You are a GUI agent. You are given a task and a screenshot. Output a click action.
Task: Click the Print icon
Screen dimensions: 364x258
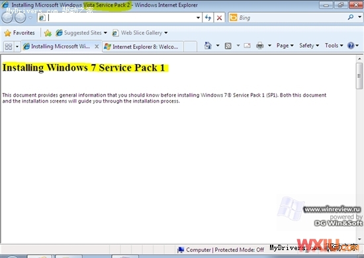click(x=260, y=46)
